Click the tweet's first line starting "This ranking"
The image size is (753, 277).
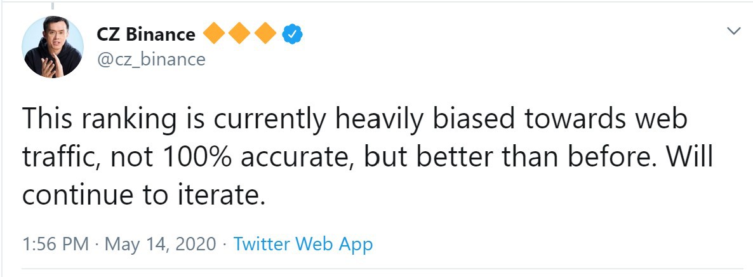pyautogui.click(x=355, y=121)
